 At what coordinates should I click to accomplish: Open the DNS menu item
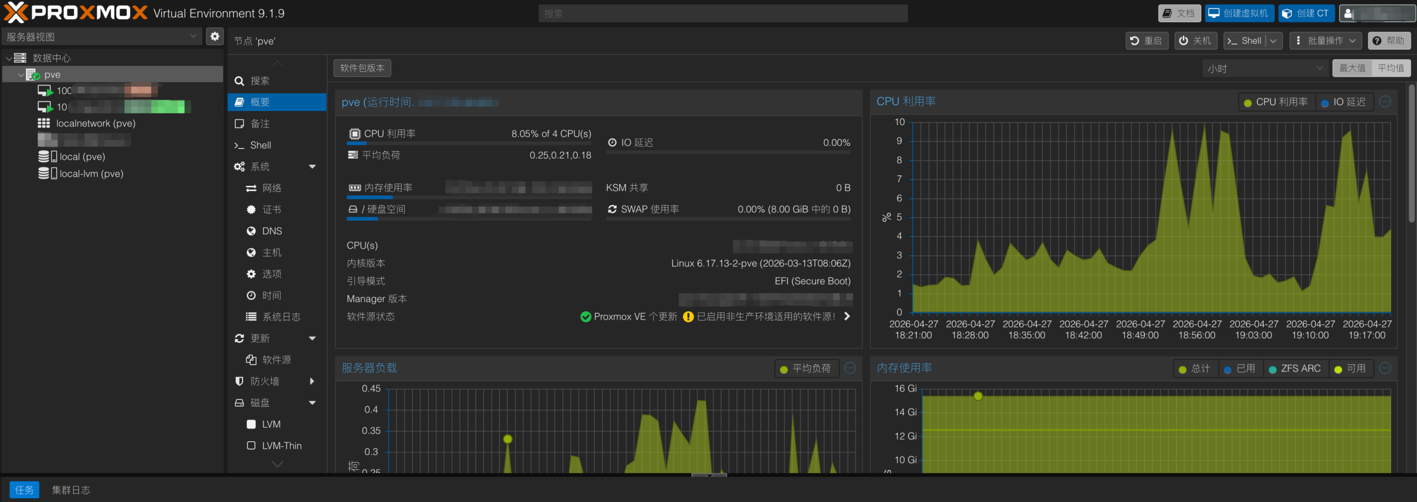(x=277, y=231)
